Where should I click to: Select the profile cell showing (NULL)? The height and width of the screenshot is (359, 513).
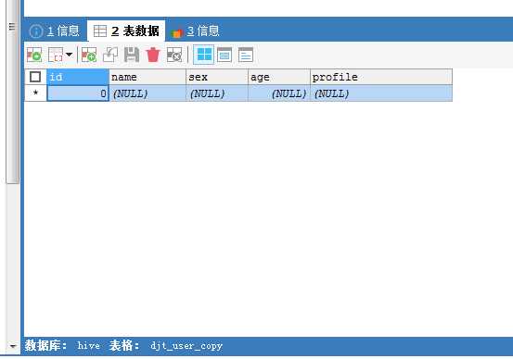[381, 93]
